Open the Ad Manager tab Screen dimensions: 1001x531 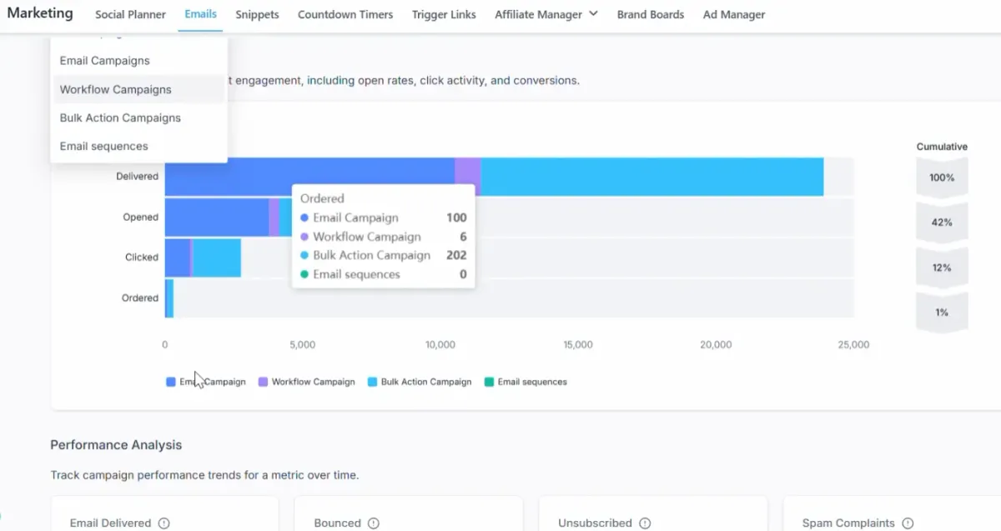point(734,14)
